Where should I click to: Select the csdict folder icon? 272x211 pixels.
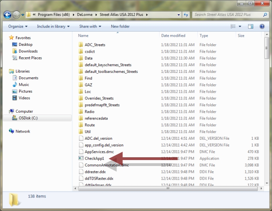pos(81,51)
